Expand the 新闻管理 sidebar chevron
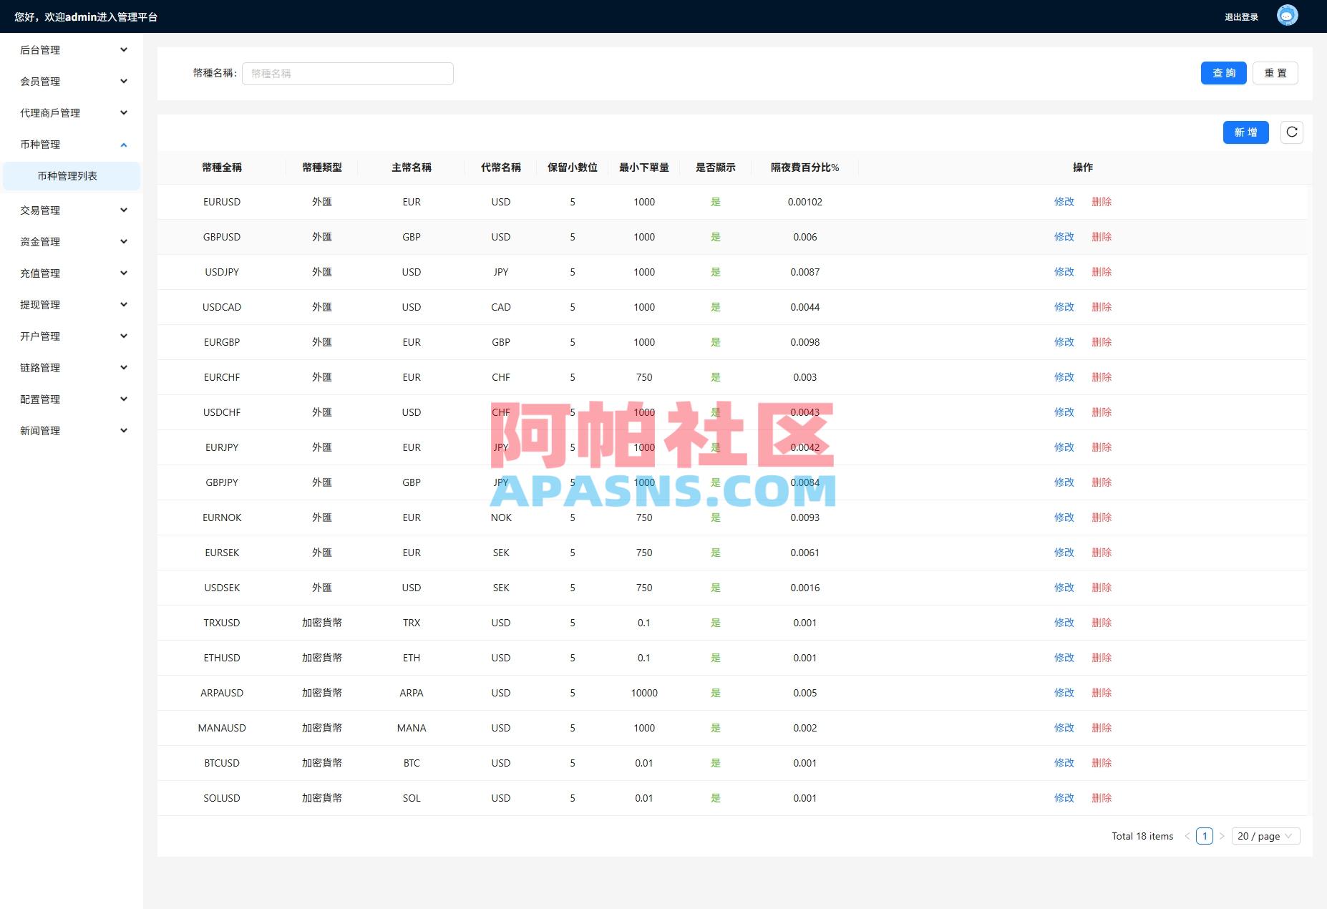Screen dimensions: 1327x909 (x=123, y=430)
